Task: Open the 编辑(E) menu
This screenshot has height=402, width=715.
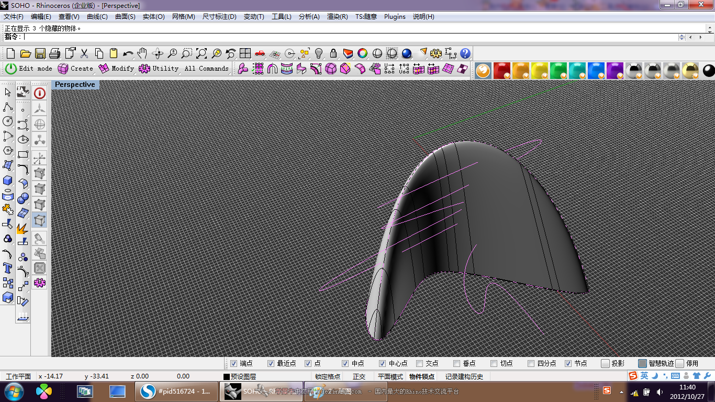Action: point(41,17)
